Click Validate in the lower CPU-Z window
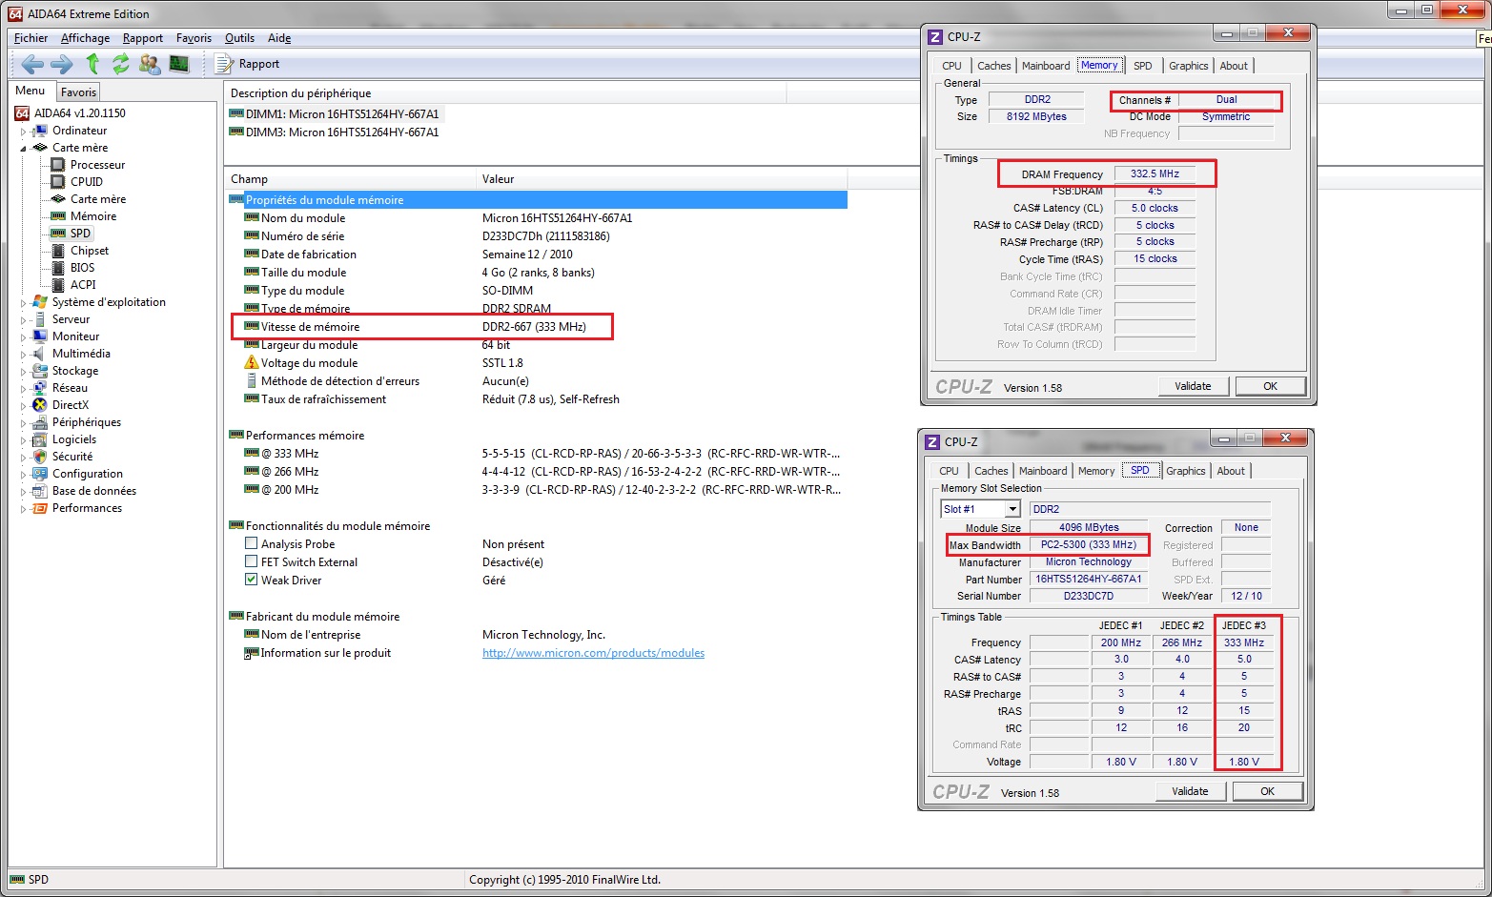1492x897 pixels. click(1189, 791)
